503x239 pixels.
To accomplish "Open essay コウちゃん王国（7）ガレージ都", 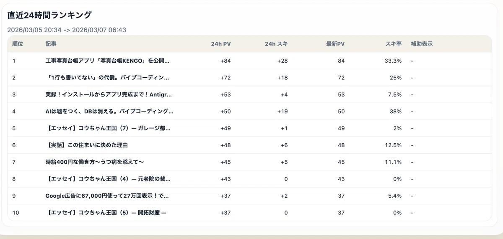I will (x=108, y=128).
